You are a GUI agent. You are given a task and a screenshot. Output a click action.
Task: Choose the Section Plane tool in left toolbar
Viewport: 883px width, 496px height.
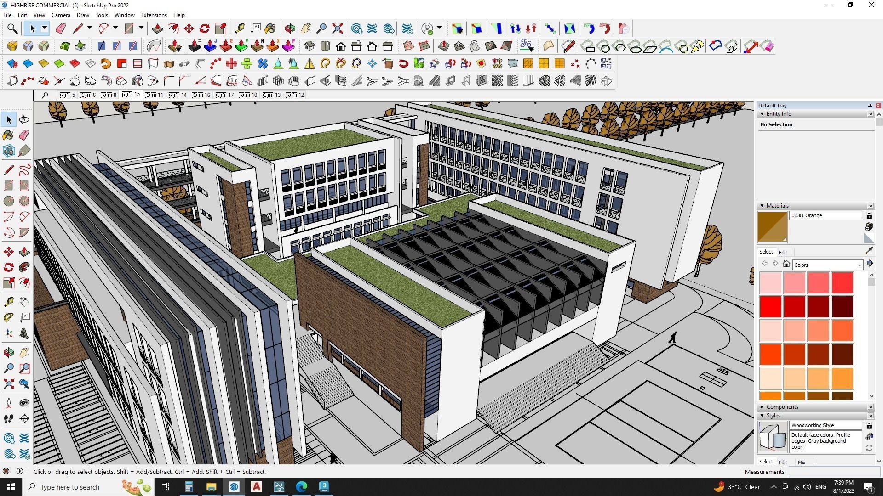point(24,419)
